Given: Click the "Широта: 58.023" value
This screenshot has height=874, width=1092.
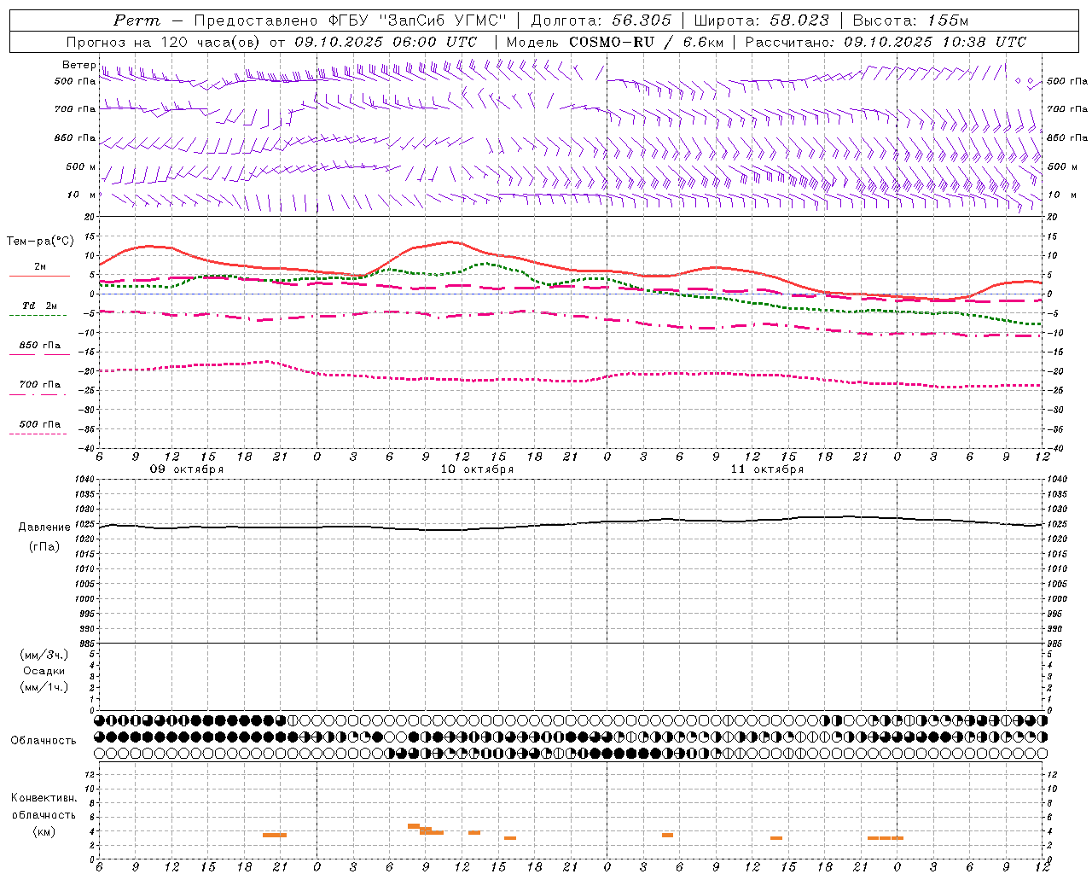Looking at the screenshot, I should coord(761,20).
